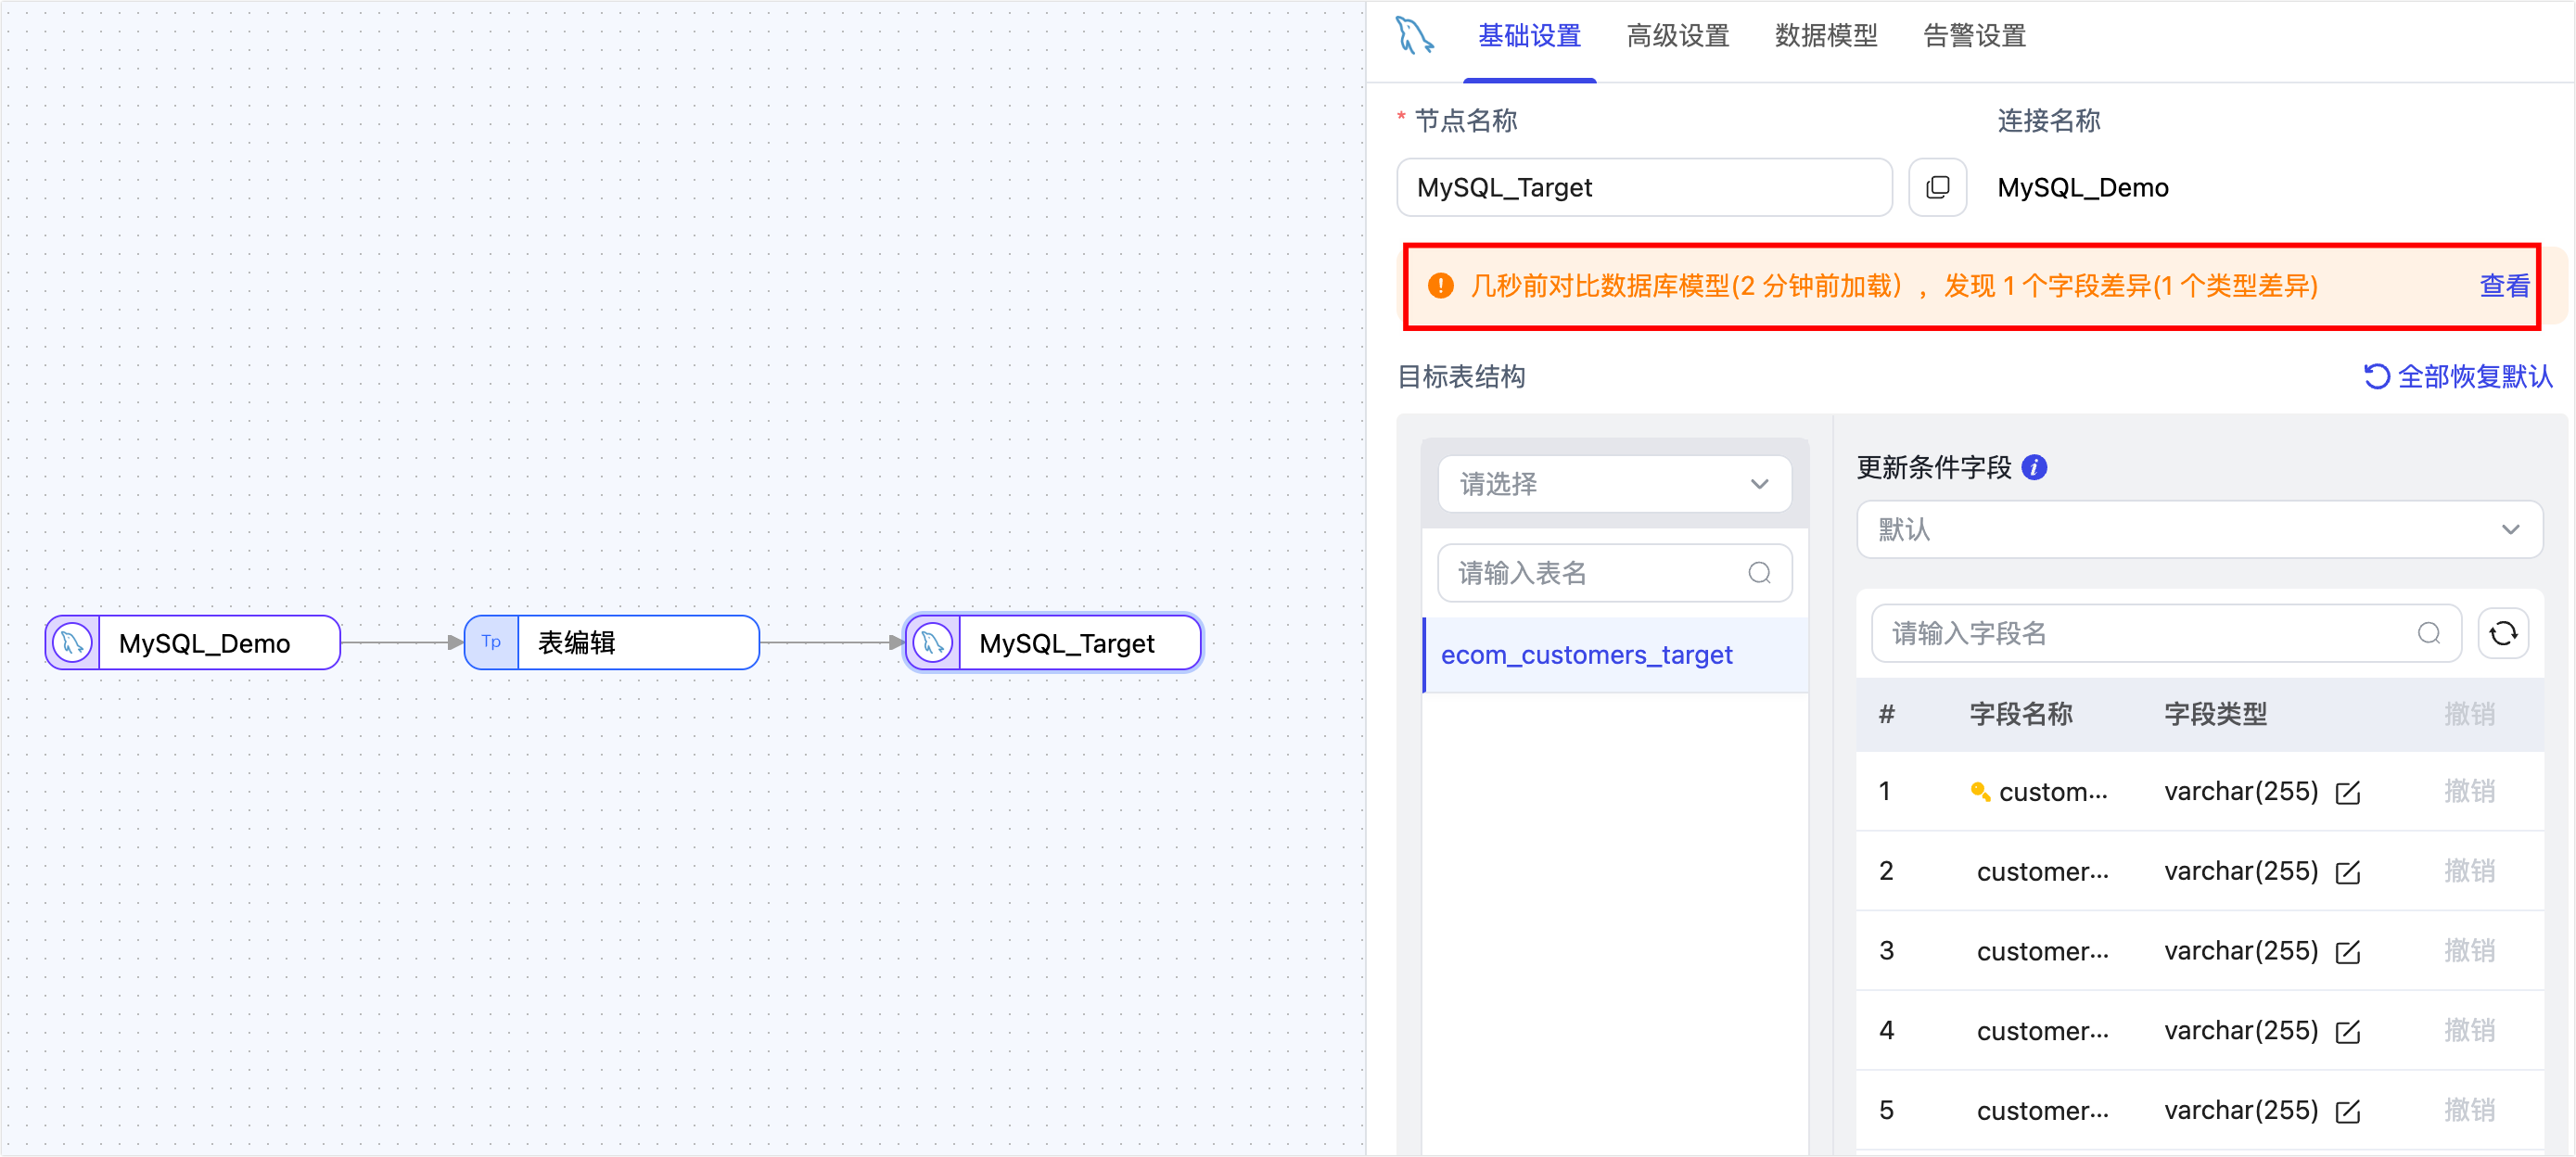Expand the 默认 update condition dropdown

pyautogui.click(x=2199, y=529)
